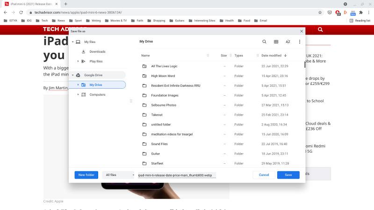Click the file name input field

177,175
